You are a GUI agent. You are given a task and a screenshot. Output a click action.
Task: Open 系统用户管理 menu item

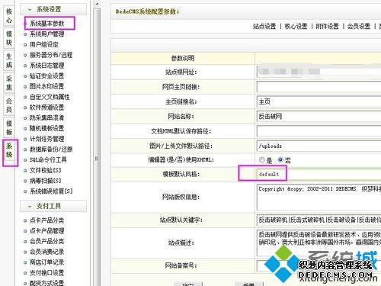click(47, 34)
